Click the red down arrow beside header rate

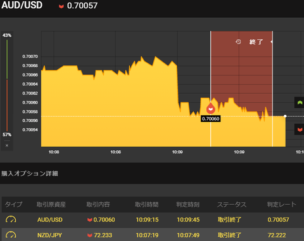pos(61,6)
